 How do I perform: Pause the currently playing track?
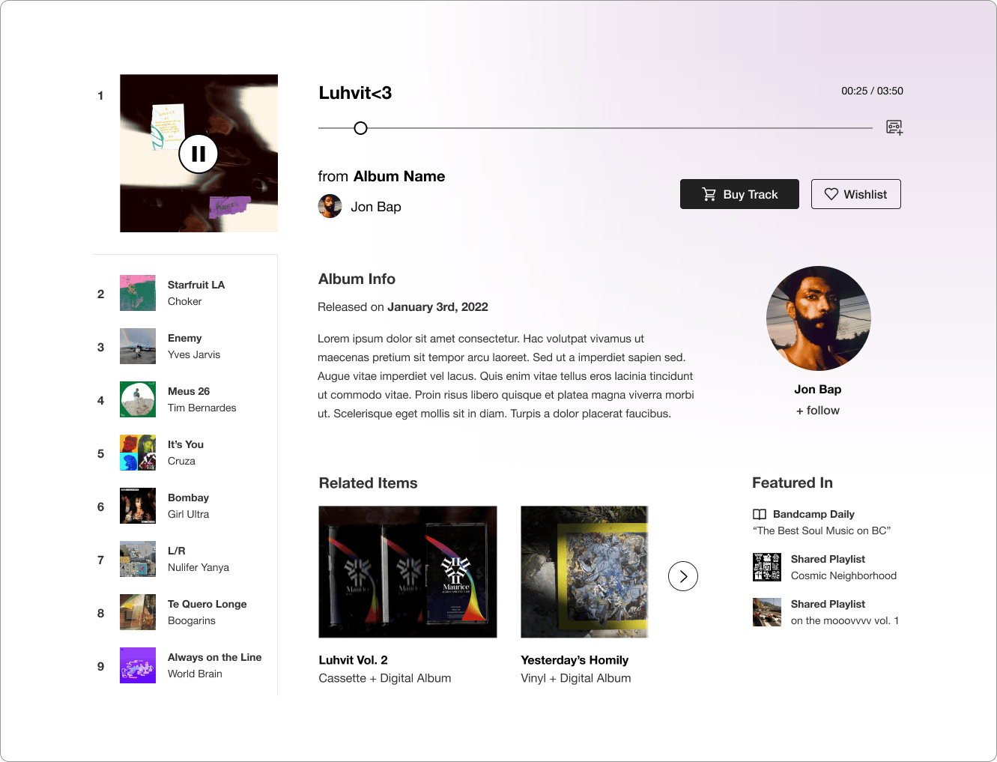point(199,154)
